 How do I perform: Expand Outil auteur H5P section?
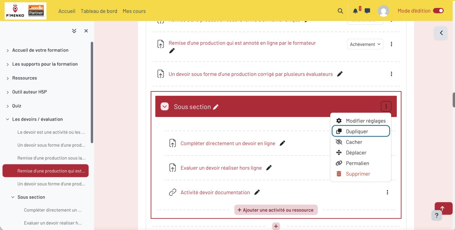8,92
